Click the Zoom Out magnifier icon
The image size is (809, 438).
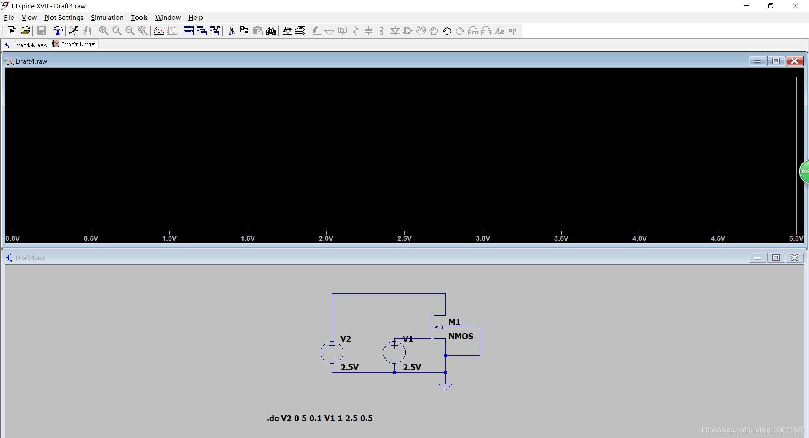point(130,31)
